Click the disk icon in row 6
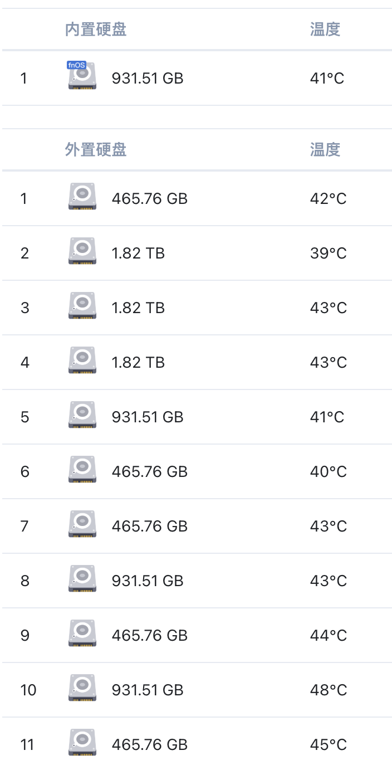 click(x=82, y=469)
